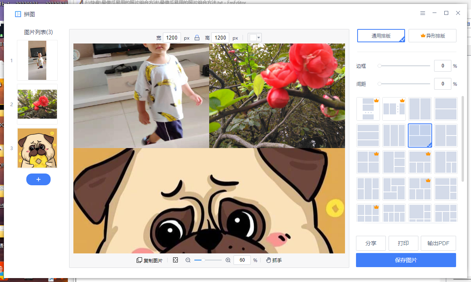Select the two-top one-bottom layout
This screenshot has width=471, height=282.
tap(420, 136)
